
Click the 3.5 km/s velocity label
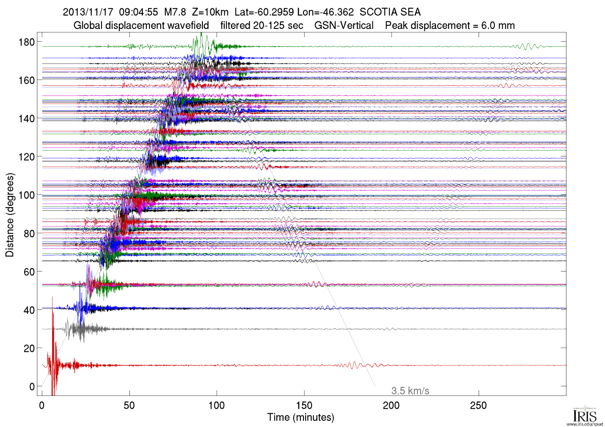[410, 391]
